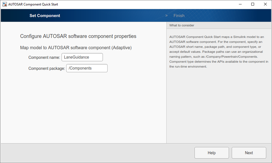272x163 pixels.
Task: Select the Set Component step
Action: 45,16
